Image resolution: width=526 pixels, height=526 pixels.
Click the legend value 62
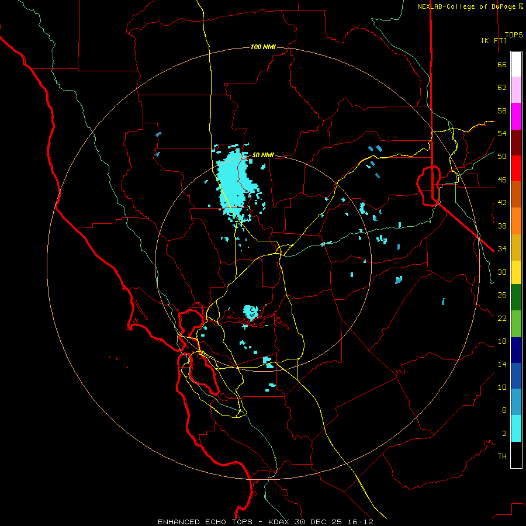click(502, 88)
